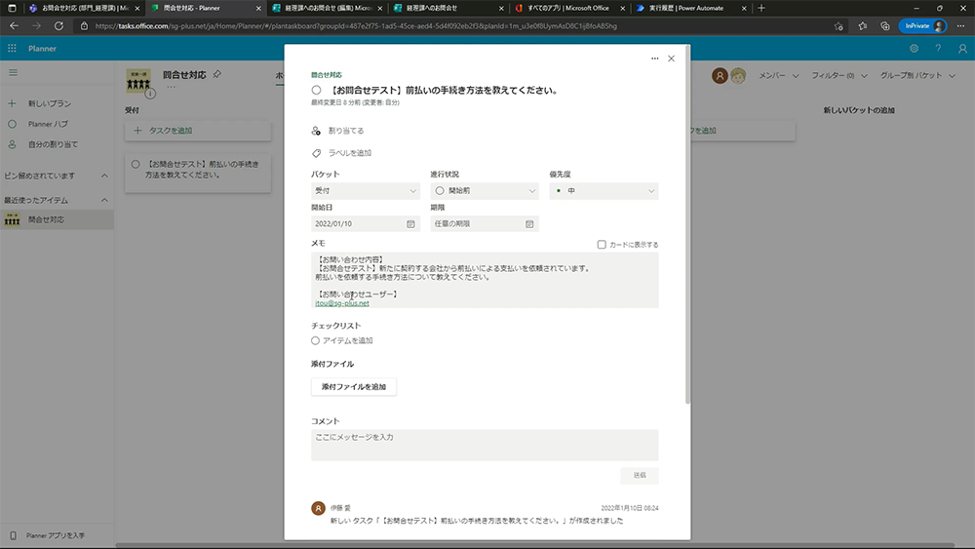Click the comment message input box
The image size is (975, 549).
(485, 446)
